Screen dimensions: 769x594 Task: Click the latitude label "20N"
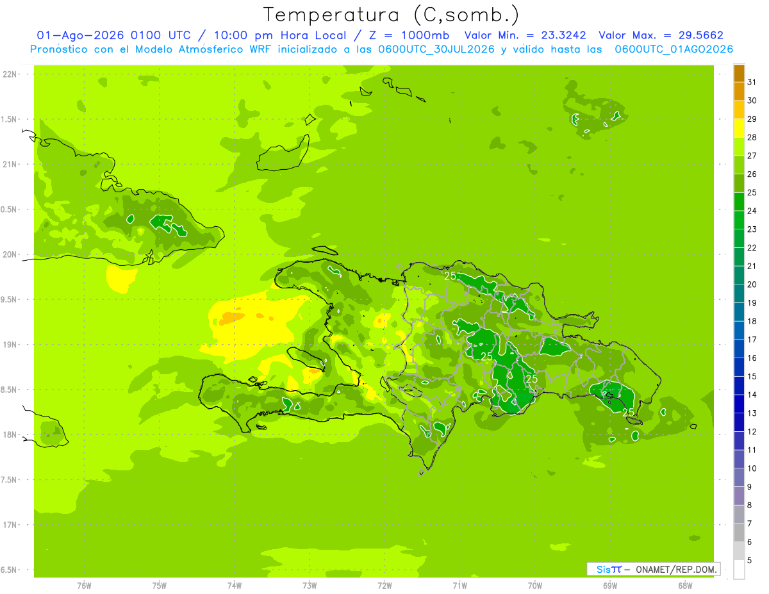(11, 254)
